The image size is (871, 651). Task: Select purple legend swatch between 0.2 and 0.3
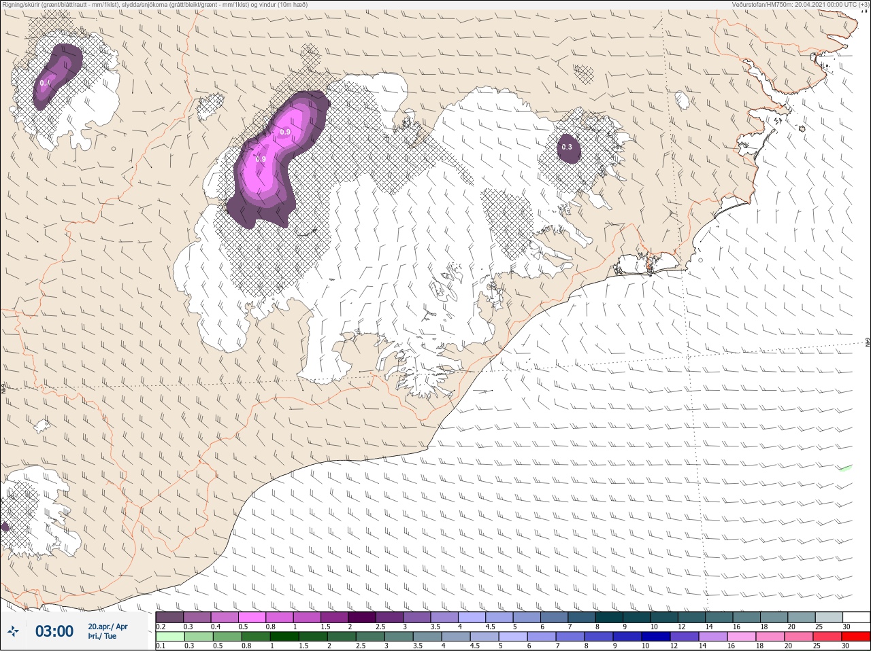tap(170, 617)
